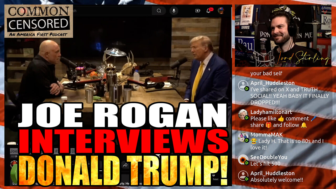Click Ladyhamiltonart's profile picture in chat

click(x=243, y=114)
